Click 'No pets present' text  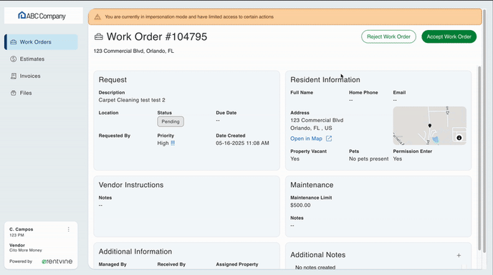[x=368, y=159]
